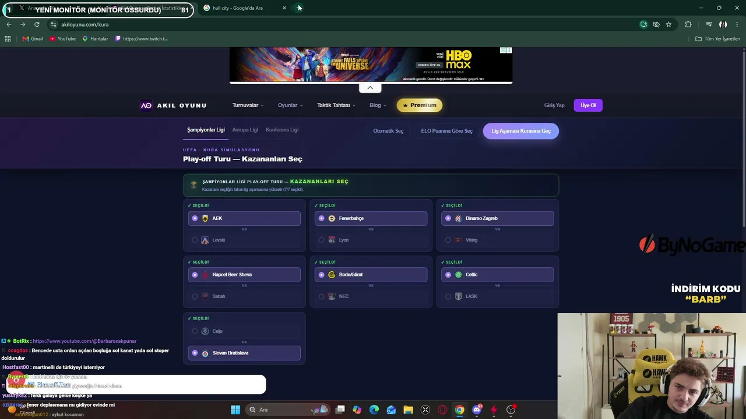
Task: Select Slovan Bratislava as the winner
Action: click(x=244, y=353)
